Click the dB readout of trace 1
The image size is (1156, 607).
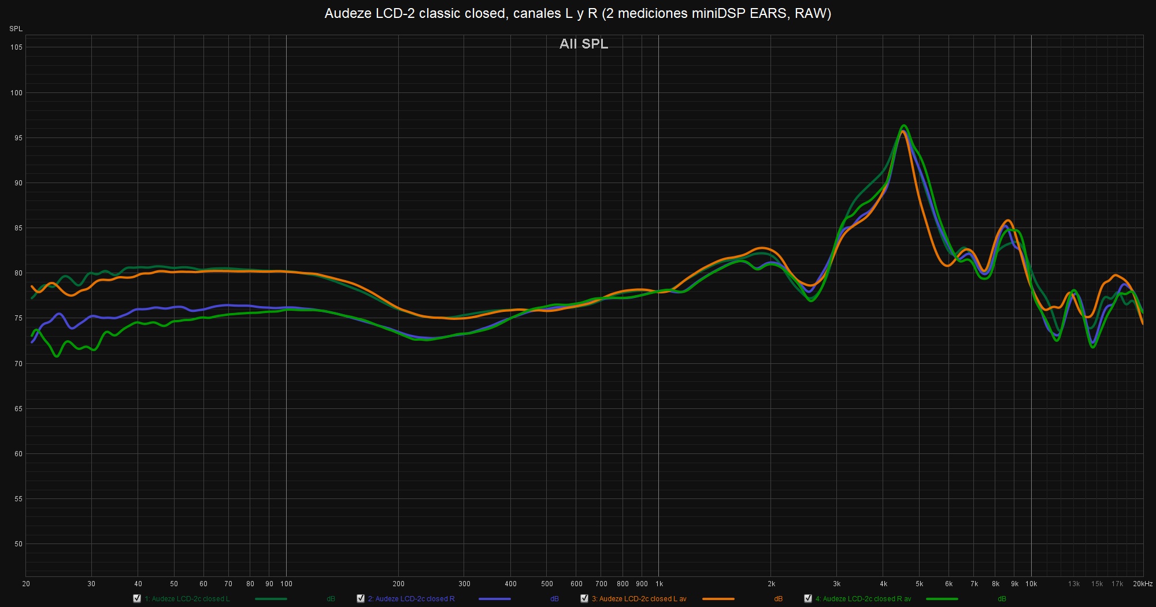331,599
